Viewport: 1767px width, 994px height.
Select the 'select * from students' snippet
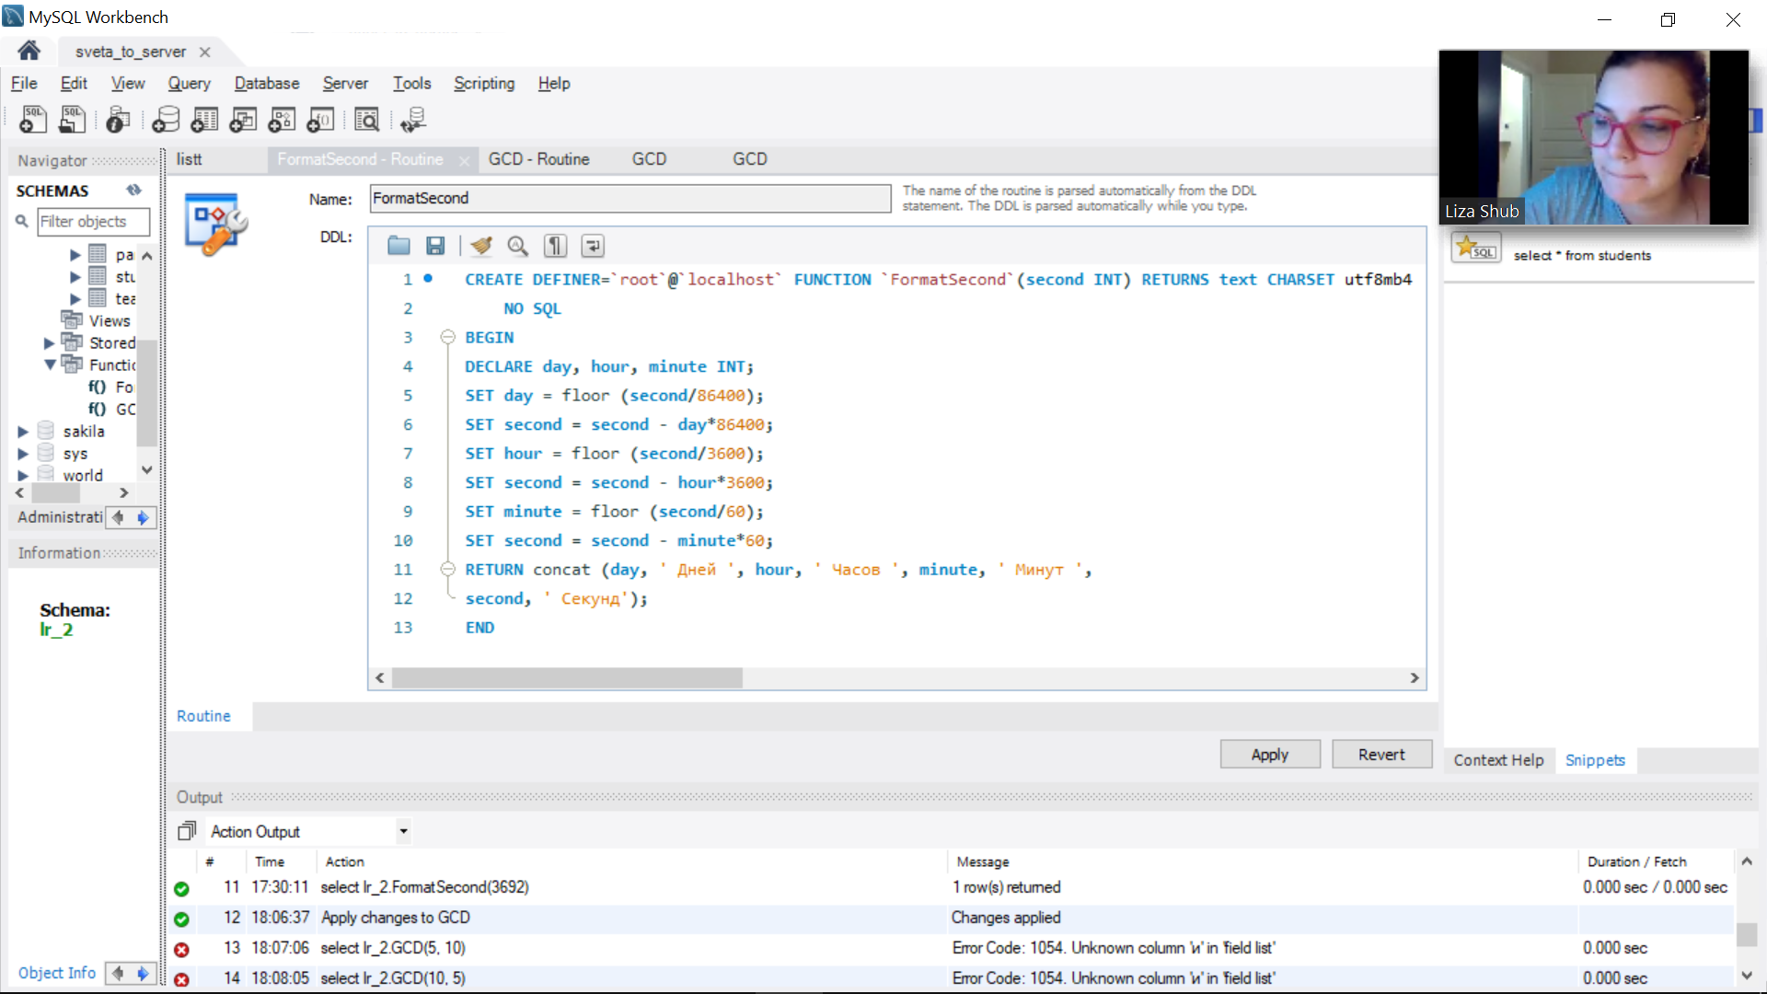click(1582, 256)
